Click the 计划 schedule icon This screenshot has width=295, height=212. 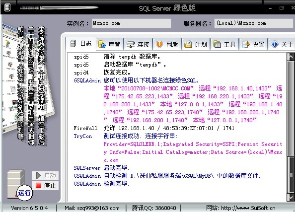tap(188, 44)
